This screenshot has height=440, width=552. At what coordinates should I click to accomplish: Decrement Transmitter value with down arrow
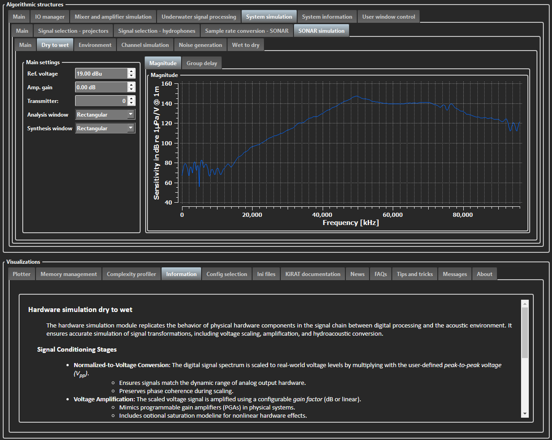pos(132,103)
